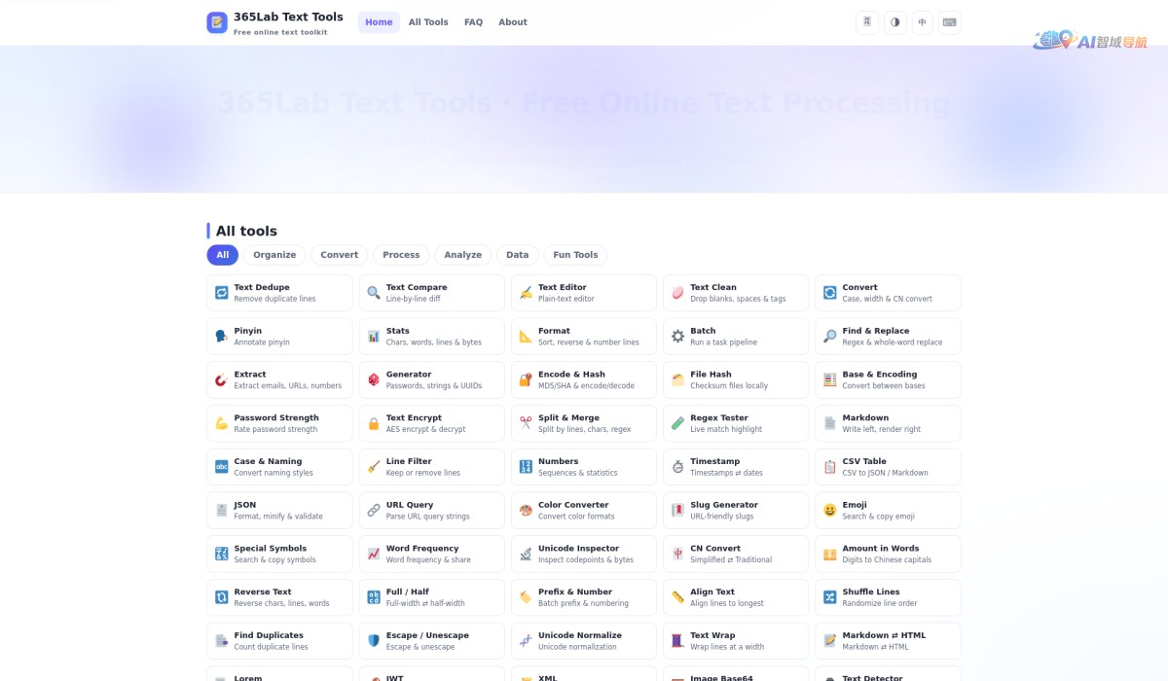Click the Text Clean soap icon
This screenshot has width=1168, height=681.
[x=677, y=293]
